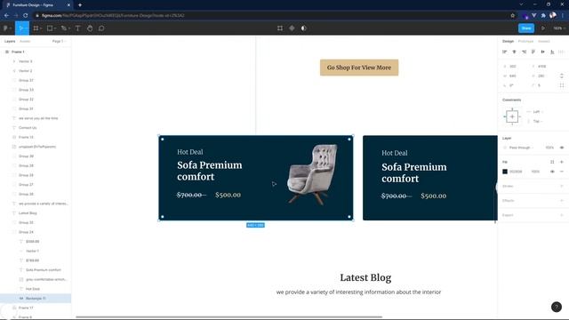Toggle fill visibility eye icon

[552, 172]
